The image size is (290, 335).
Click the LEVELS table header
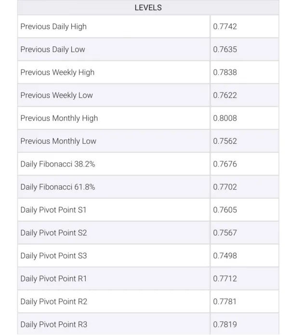(148, 8)
